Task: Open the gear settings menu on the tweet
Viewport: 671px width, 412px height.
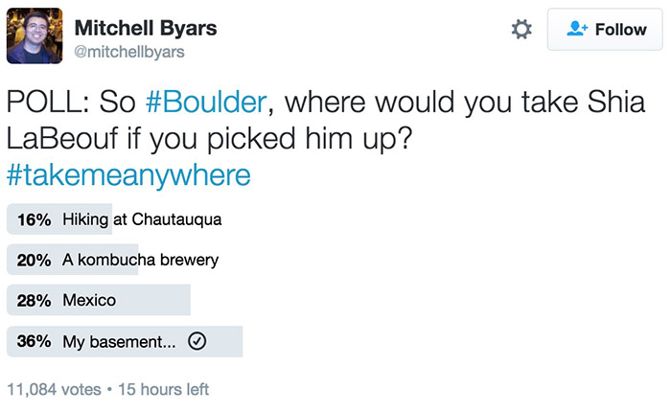Action: click(521, 30)
